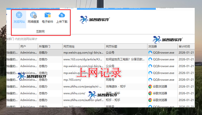This screenshot has height=115, width=202.
Task: Sort table by 用户 column header
Action: 29,46
